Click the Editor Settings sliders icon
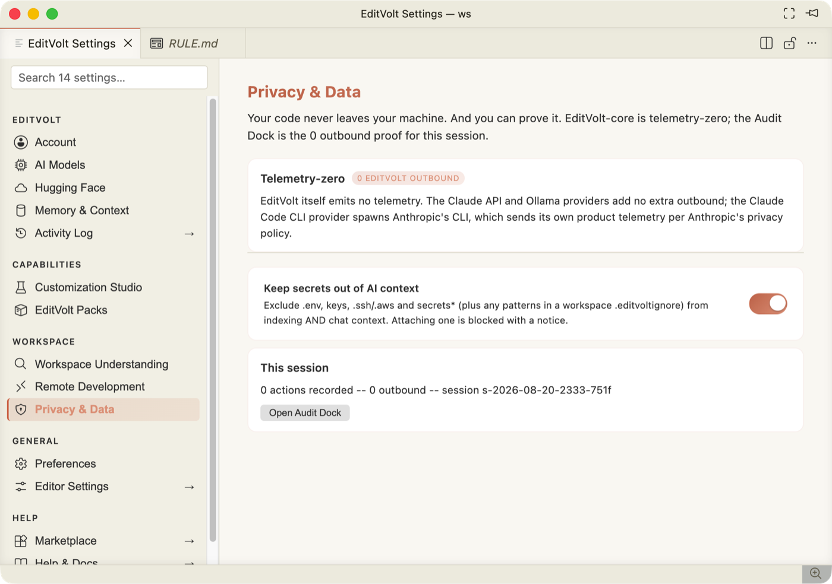Screen dimensions: 832x584 [21, 487]
